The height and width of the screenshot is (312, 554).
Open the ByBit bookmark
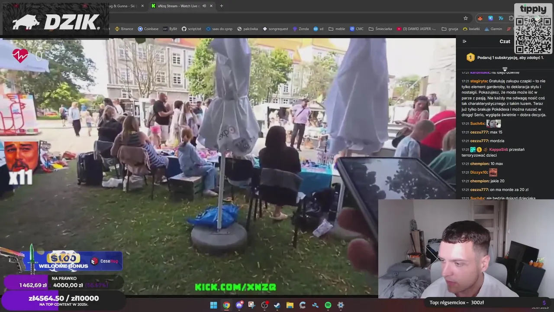(x=170, y=29)
